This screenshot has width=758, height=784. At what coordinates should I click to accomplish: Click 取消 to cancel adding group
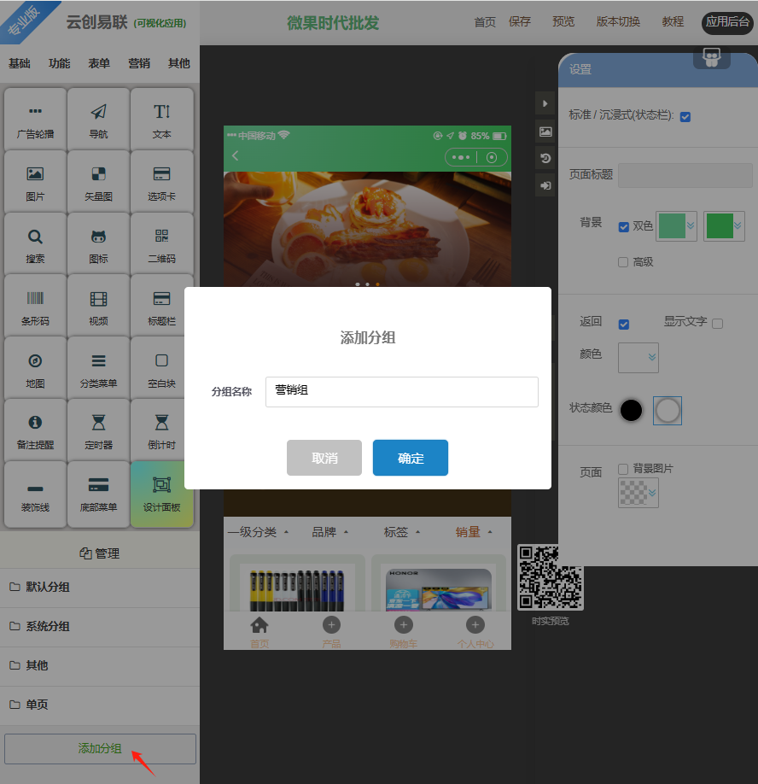click(324, 458)
